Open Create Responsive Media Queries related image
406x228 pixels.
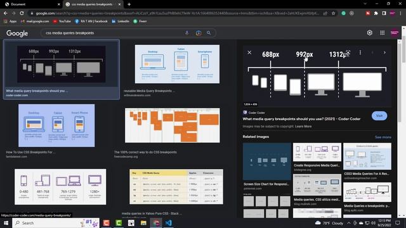[317, 152]
